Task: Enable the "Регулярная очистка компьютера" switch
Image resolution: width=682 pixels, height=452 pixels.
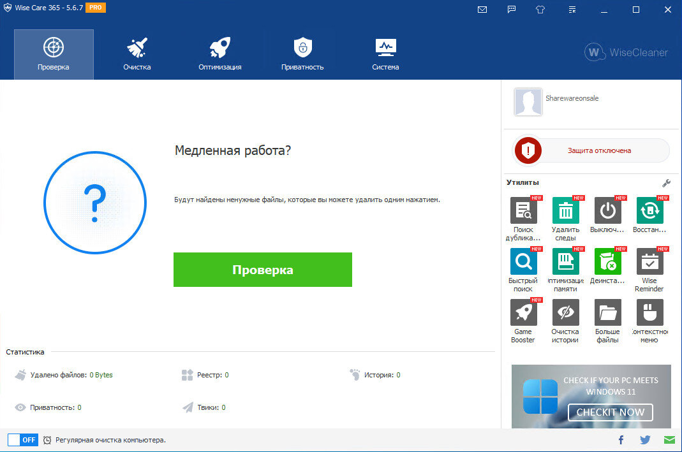Action: click(23, 439)
